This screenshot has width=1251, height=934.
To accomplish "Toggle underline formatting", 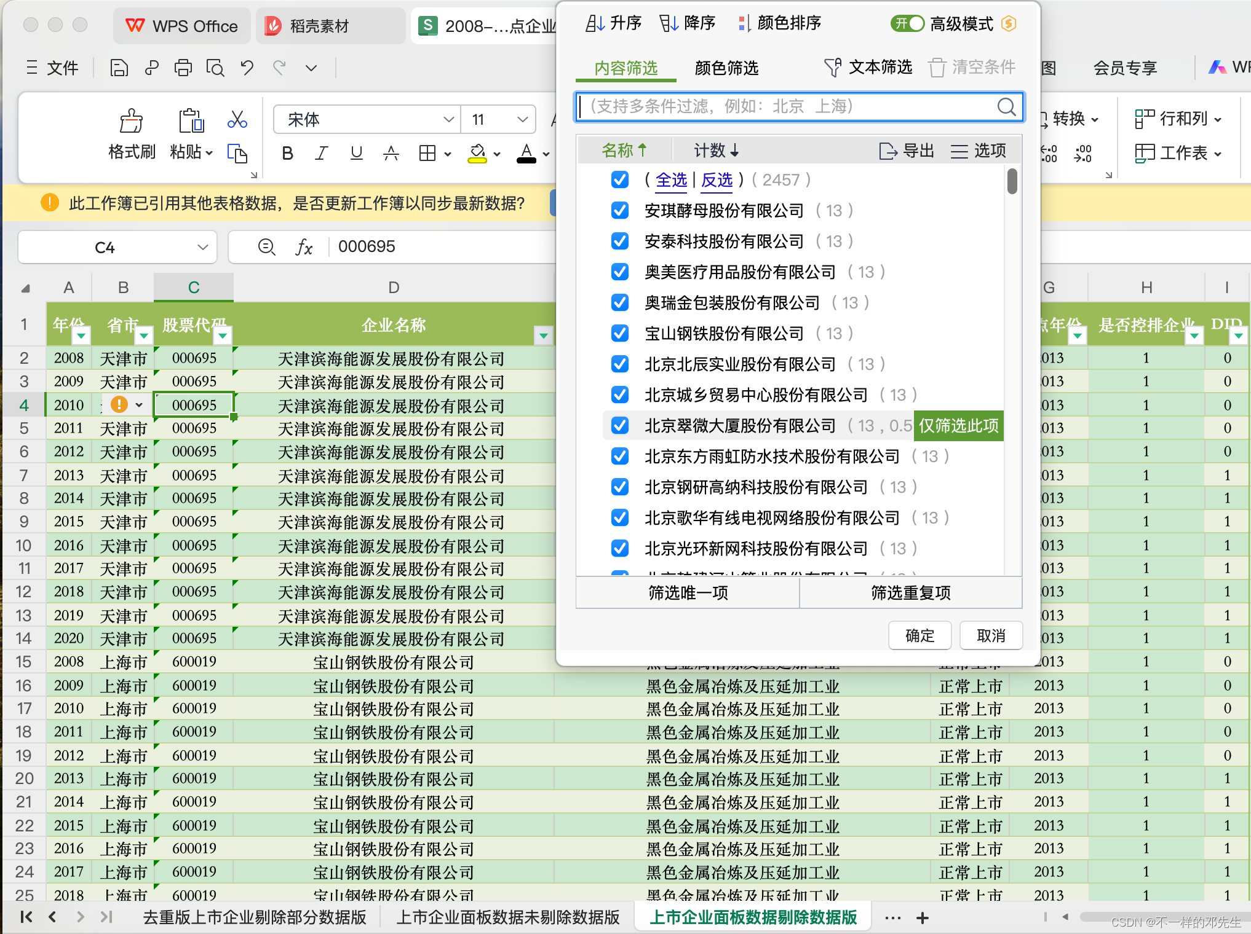I will pyautogui.click(x=356, y=153).
